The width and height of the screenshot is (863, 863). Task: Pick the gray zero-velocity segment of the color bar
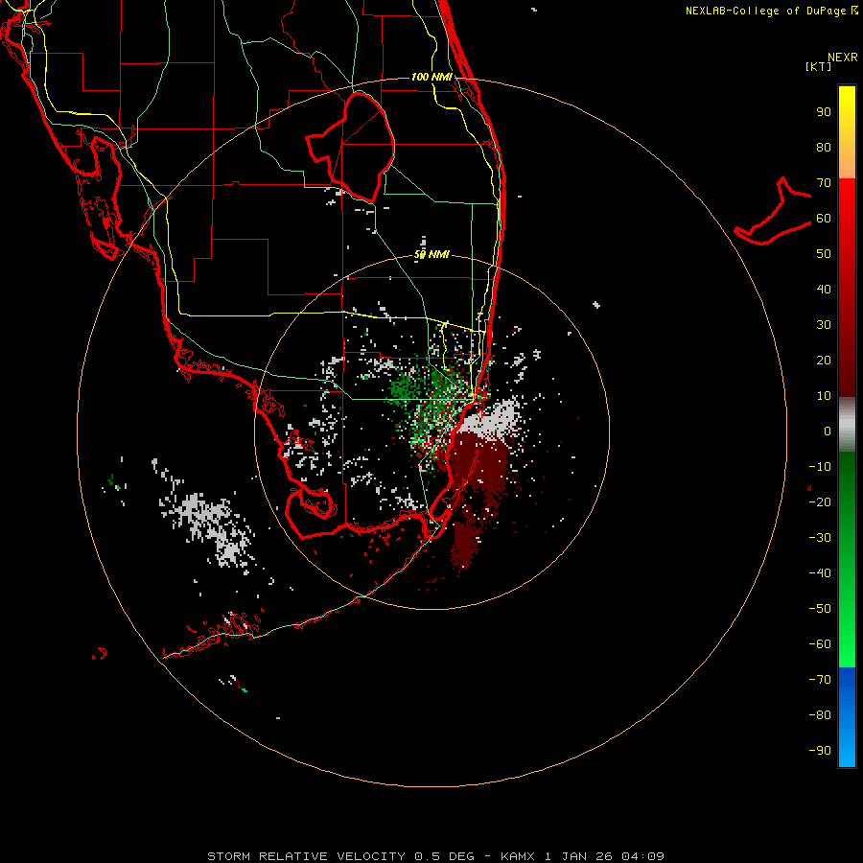point(847,425)
